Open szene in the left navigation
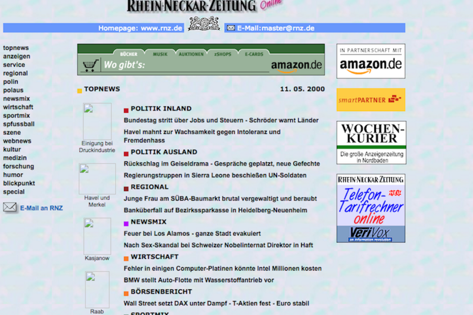The image size is (473, 315). click(12, 132)
